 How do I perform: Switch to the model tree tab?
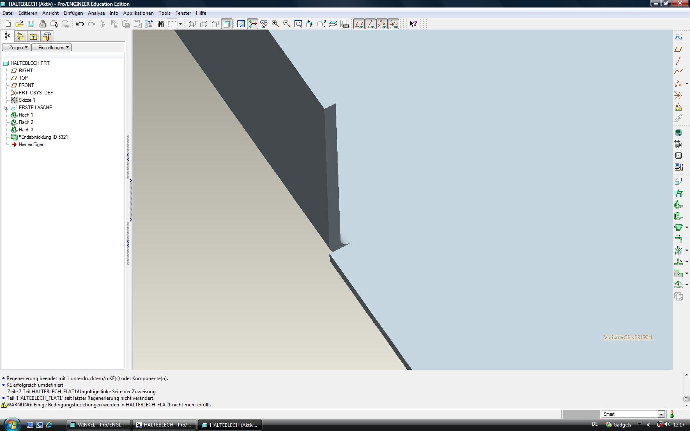tap(8, 36)
